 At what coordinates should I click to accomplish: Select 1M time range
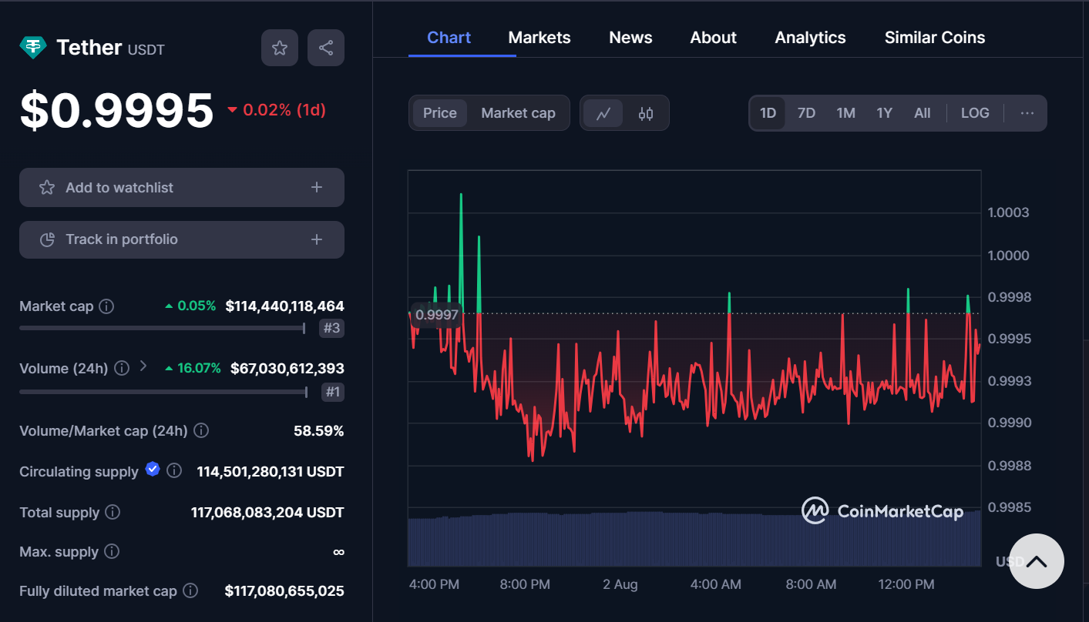click(845, 113)
